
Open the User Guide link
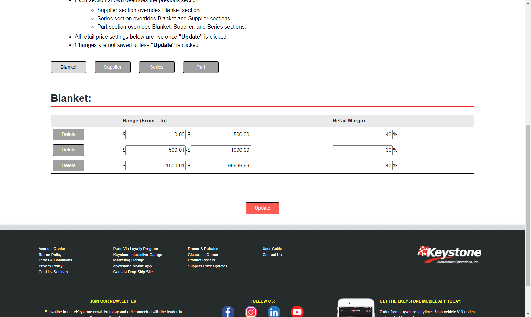272,249
